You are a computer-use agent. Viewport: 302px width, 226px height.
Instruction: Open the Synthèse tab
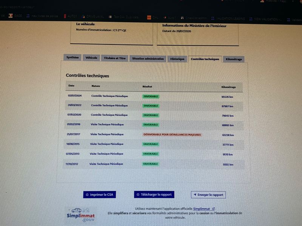coord(72,57)
